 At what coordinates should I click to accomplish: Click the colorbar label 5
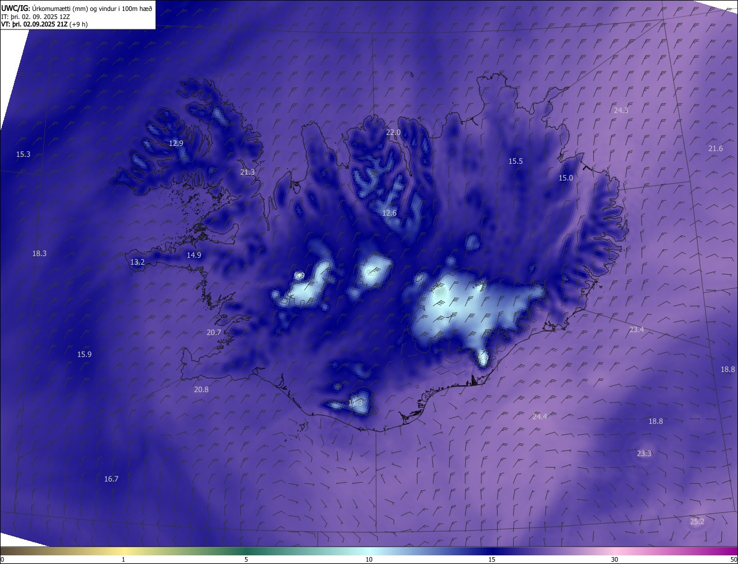(246, 559)
